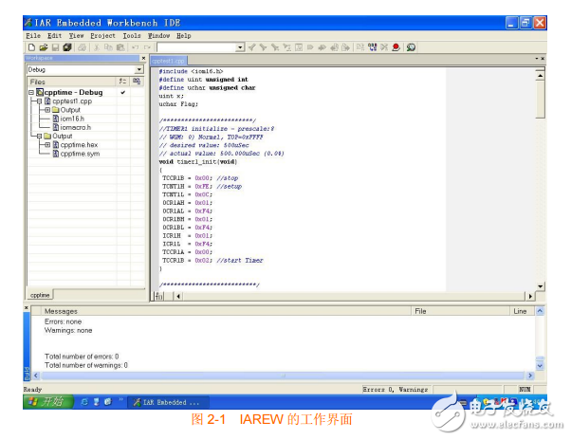Viewport: 571px width, 440px height.
Task: Select the cpptest1.cpp editor tab
Action: (169, 60)
